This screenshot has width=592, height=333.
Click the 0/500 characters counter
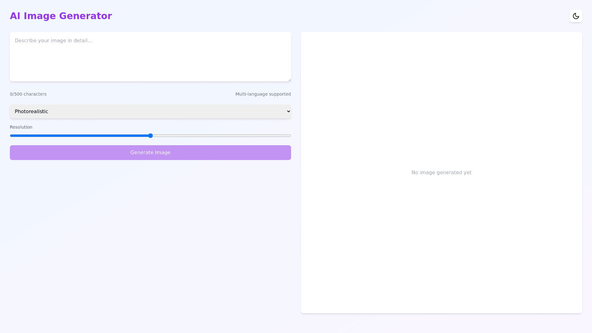(28, 94)
